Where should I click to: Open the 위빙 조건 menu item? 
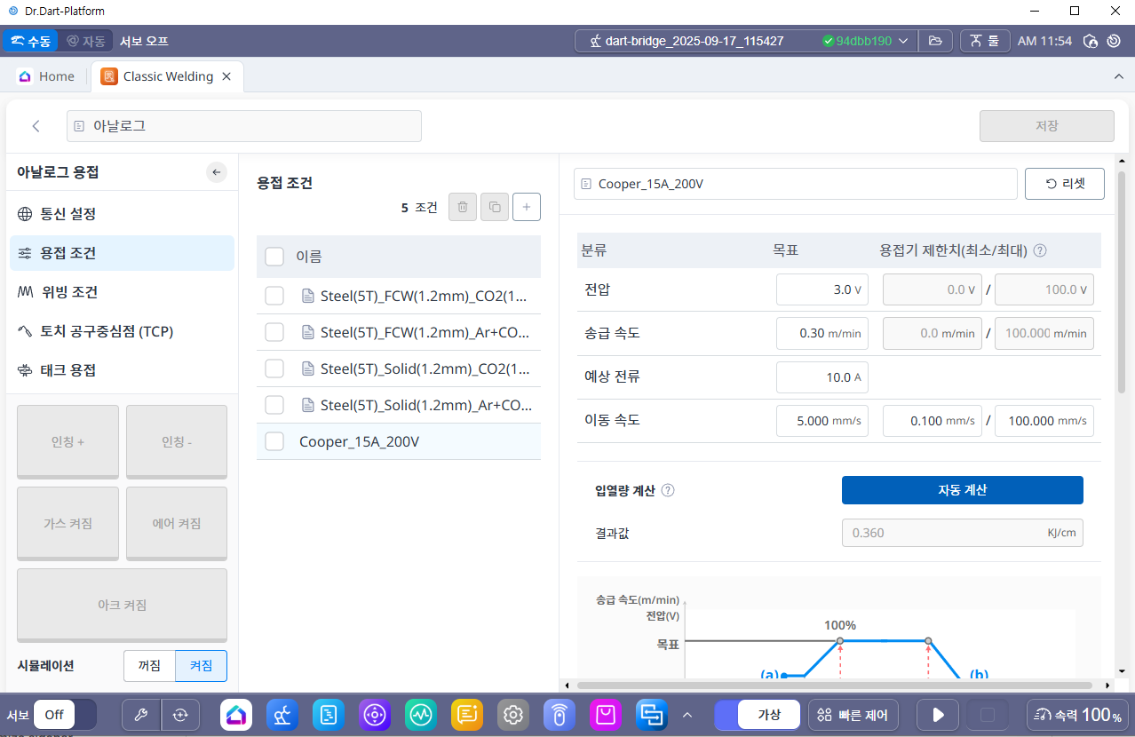pyautogui.click(x=69, y=292)
